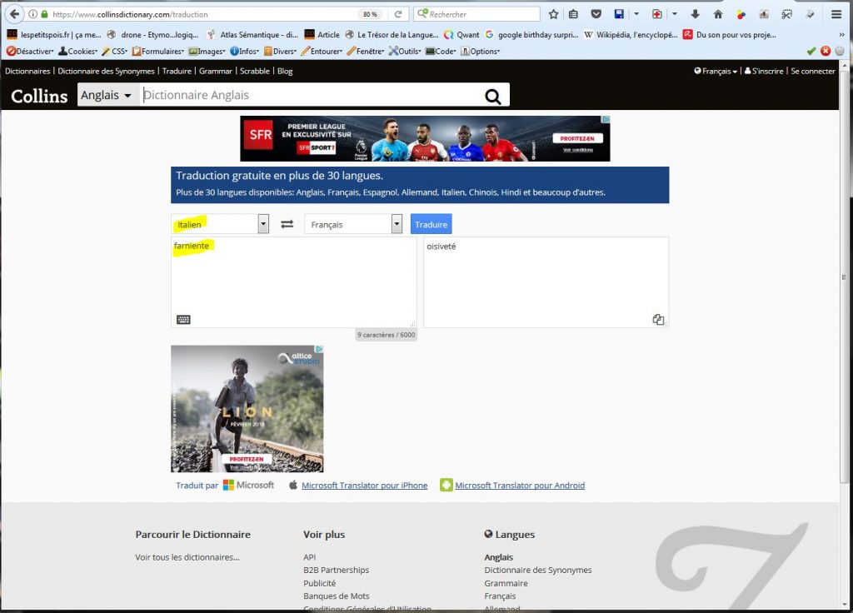Click the swap languages arrows icon

[x=287, y=224]
